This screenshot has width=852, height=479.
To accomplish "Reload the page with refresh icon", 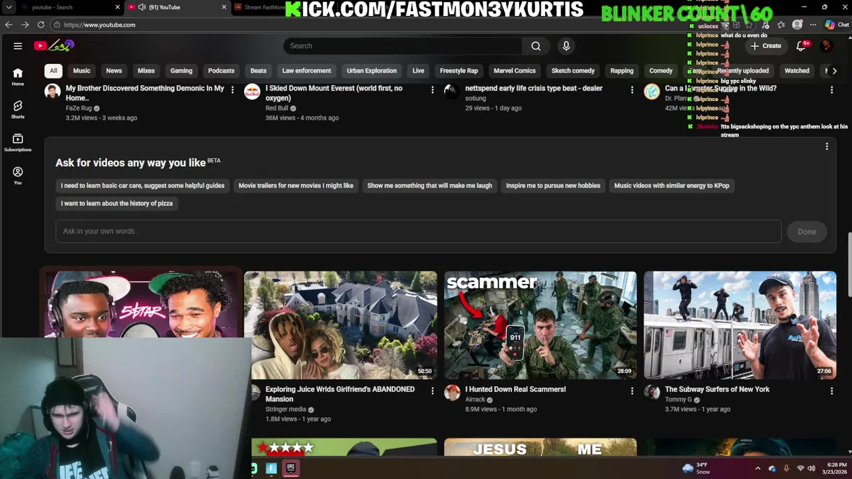I will (41, 25).
